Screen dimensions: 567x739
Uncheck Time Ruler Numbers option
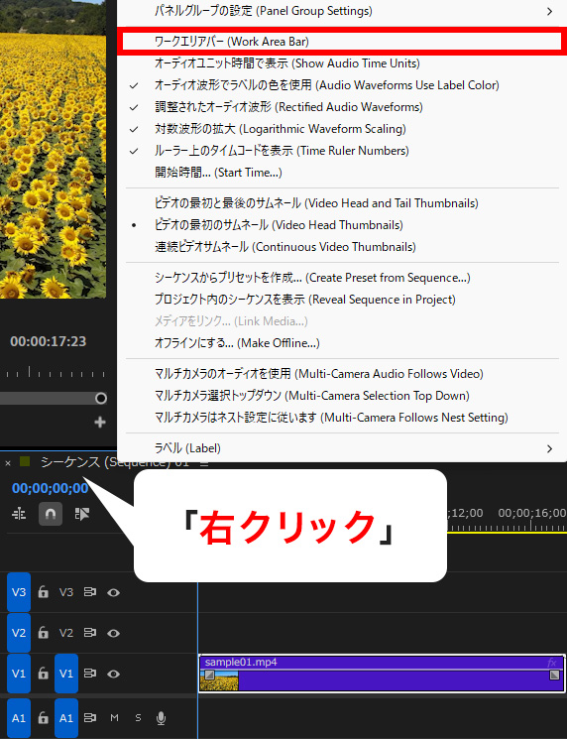tap(342, 151)
